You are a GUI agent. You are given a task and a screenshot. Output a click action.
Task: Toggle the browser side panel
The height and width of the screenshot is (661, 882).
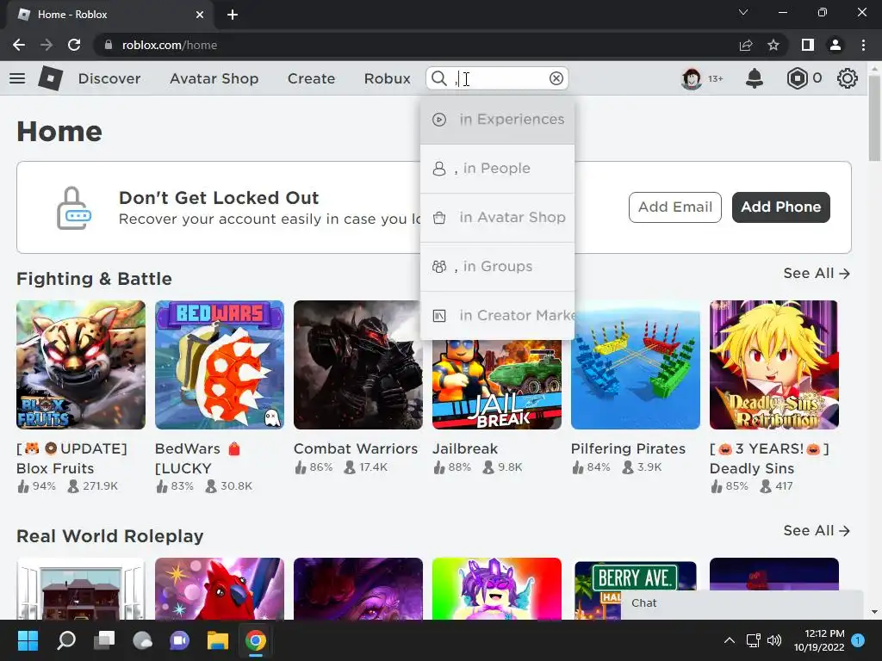pyautogui.click(x=808, y=45)
